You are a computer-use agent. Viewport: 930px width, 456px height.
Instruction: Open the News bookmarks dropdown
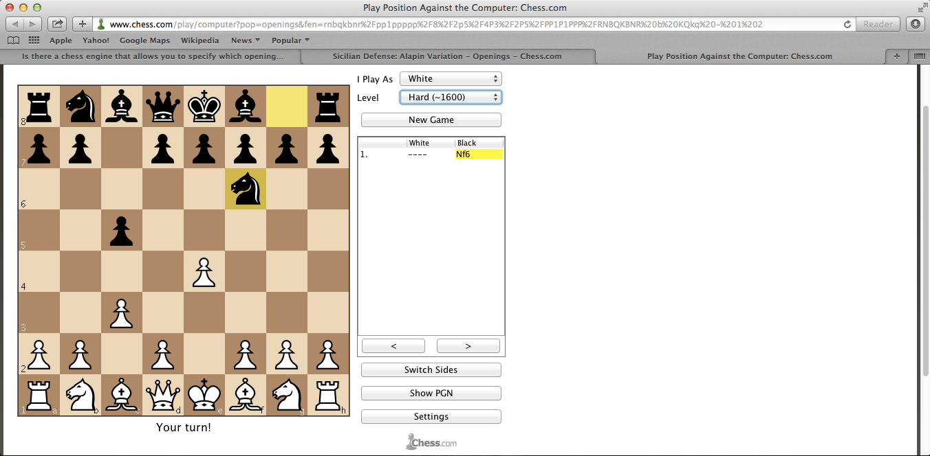[245, 40]
